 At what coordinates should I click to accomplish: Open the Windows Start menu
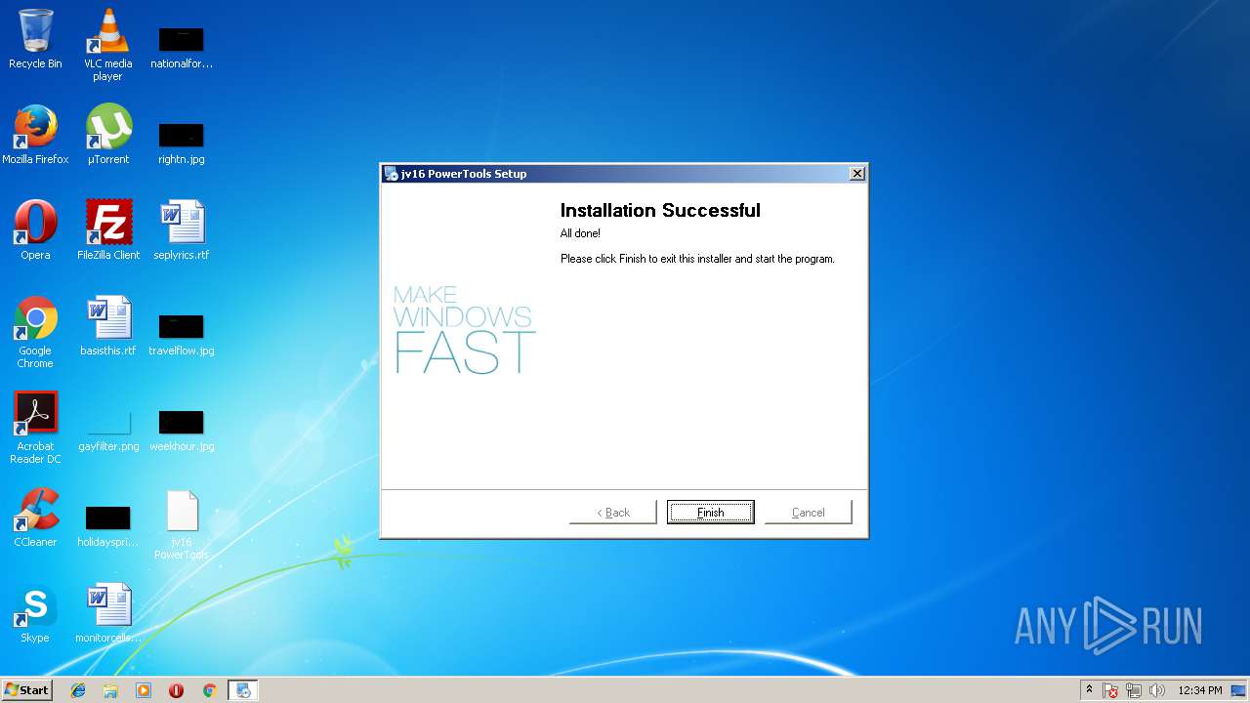tap(26, 689)
